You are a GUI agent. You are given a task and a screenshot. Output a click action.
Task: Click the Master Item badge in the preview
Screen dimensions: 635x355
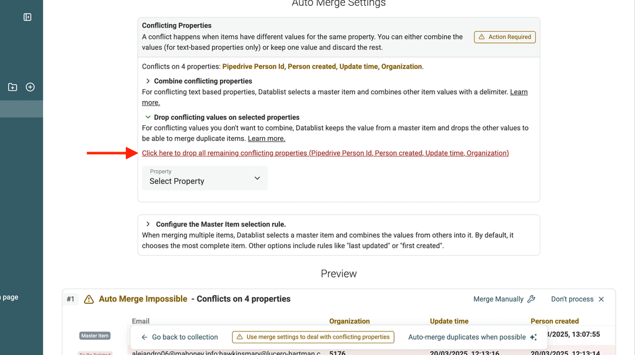[x=95, y=335]
